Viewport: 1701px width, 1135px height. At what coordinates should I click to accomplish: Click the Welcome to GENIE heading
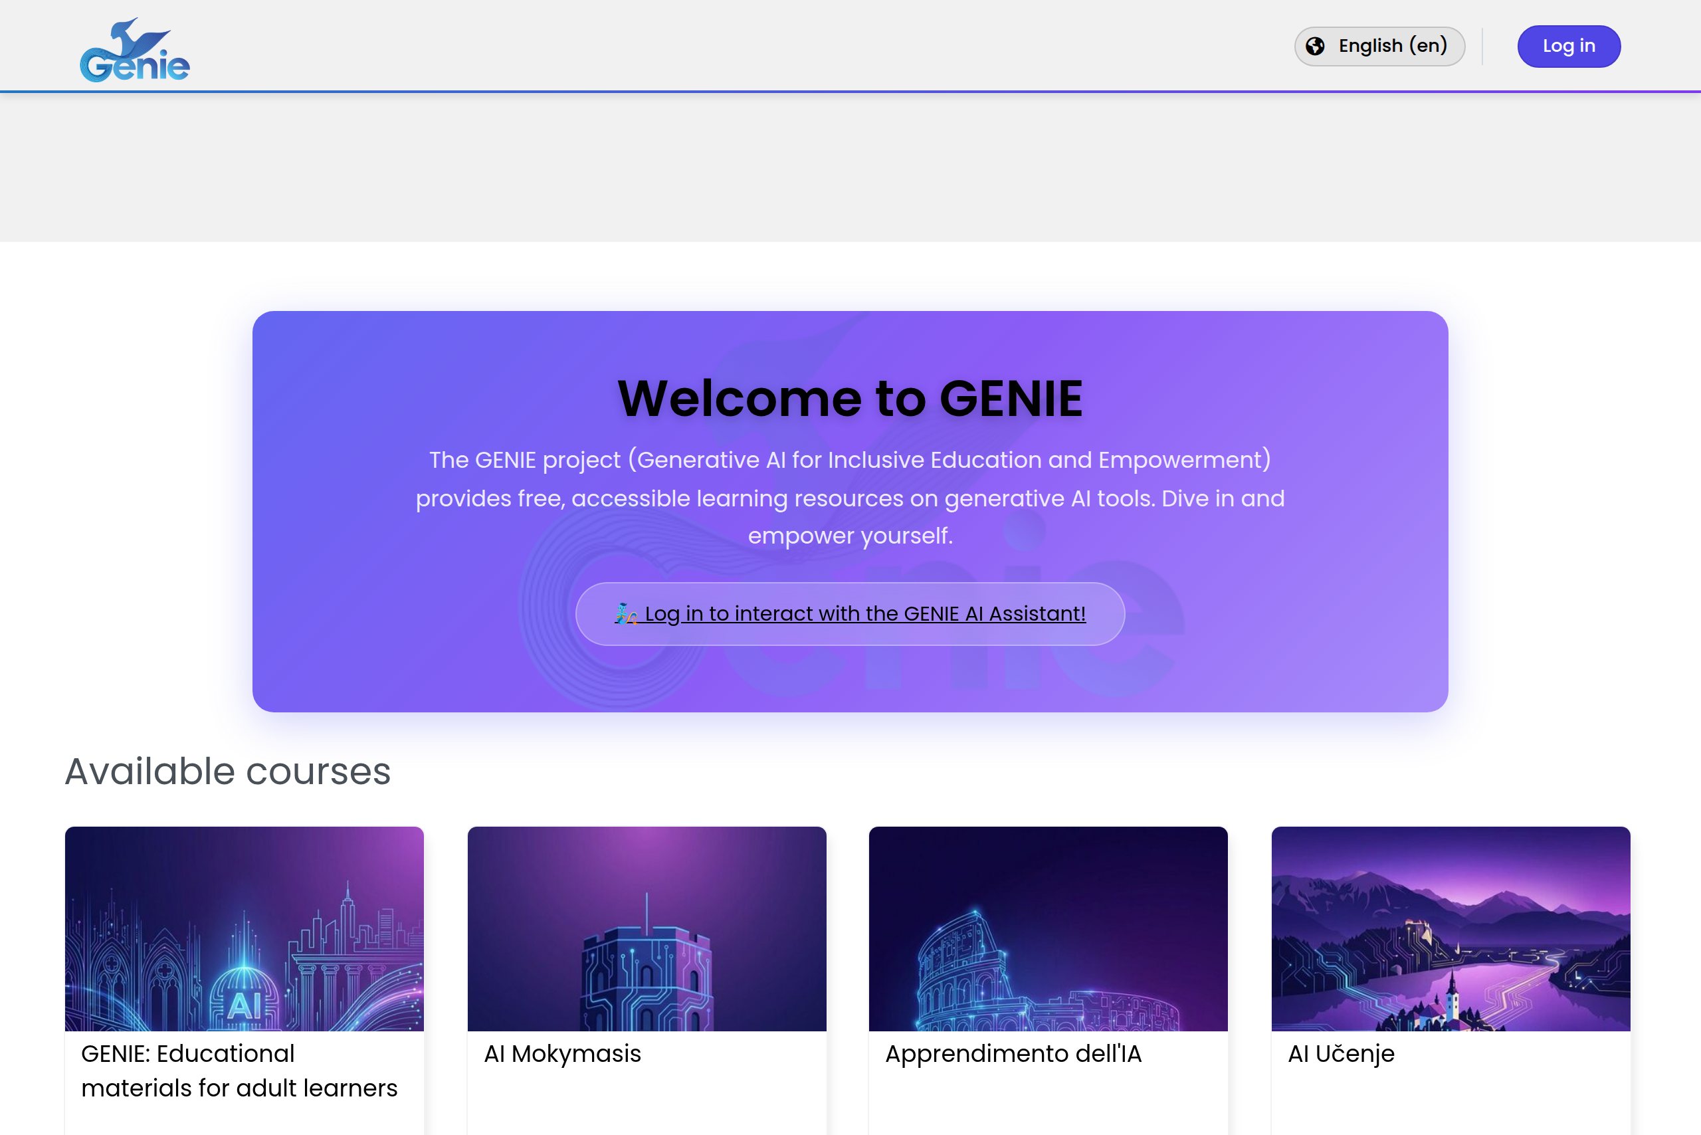pyautogui.click(x=850, y=398)
